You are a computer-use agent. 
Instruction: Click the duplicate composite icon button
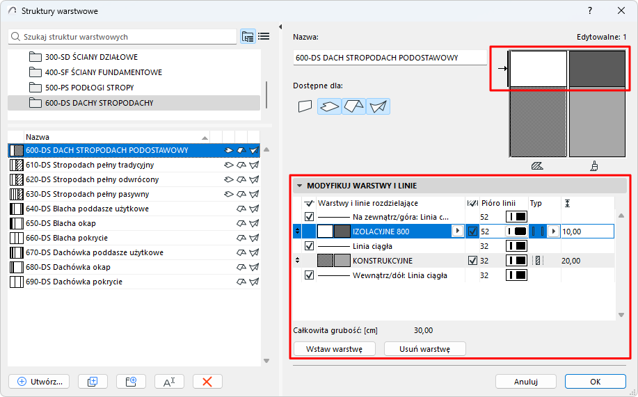click(x=93, y=382)
